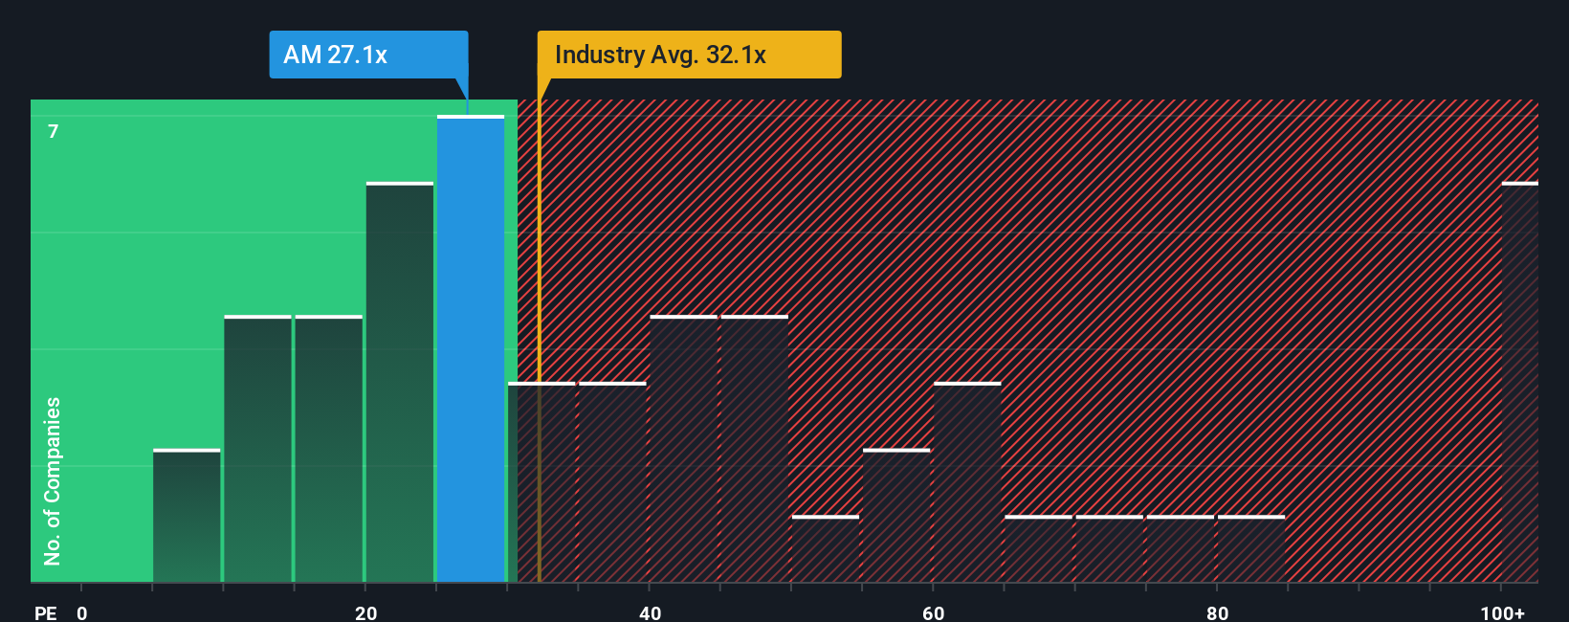Click the x-axis tick label "40"
This screenshot has height=622, width=1569.
click(650, 612)
